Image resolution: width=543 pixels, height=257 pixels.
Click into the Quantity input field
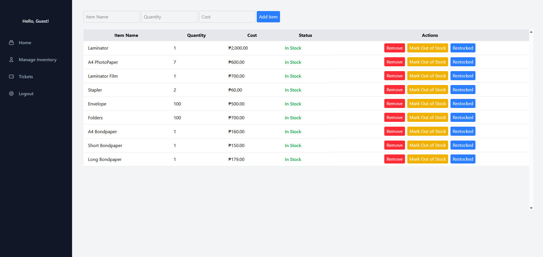click(x=169, y=17)
